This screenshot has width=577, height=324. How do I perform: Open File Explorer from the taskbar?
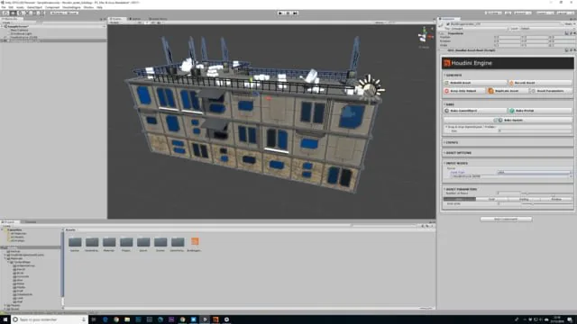pos(127,319)
